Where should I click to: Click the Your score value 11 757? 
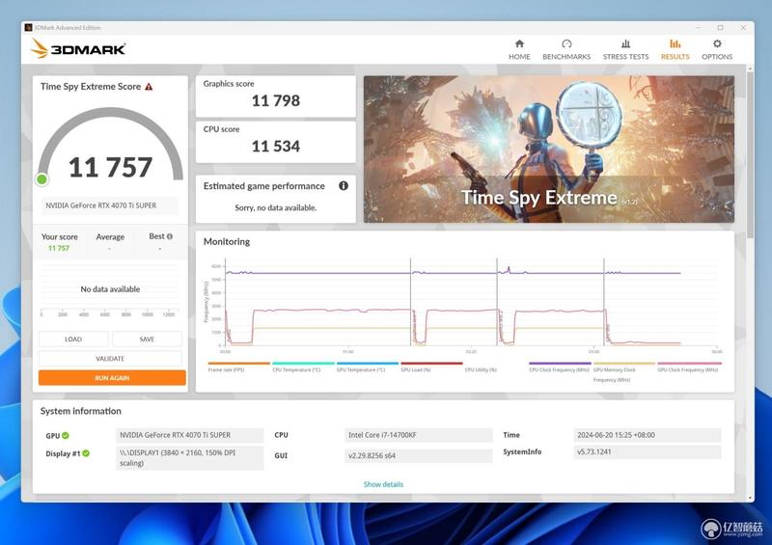[59, 248]
